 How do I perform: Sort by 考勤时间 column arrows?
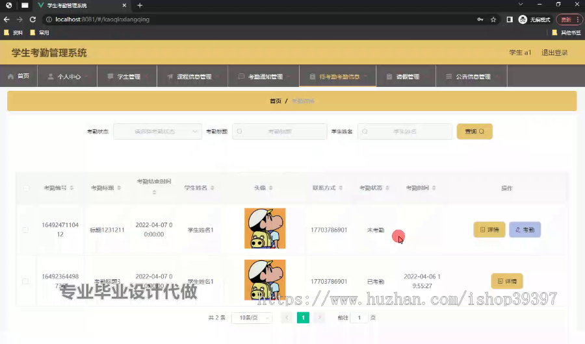434,188
